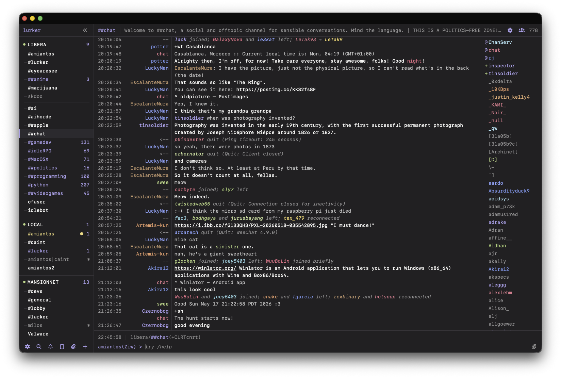Add a new connection with plus icon

coord(85,347)
